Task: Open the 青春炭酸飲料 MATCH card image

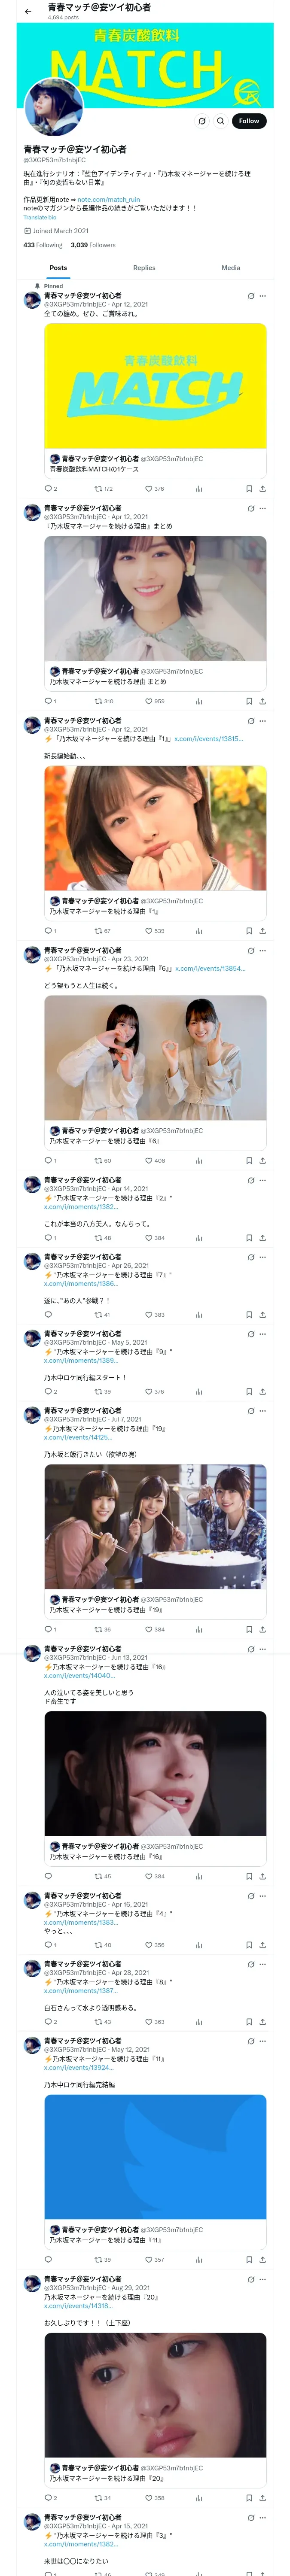Action: [x=155, y=386]
